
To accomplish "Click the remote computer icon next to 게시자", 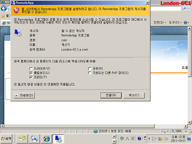I will (18, 33).
